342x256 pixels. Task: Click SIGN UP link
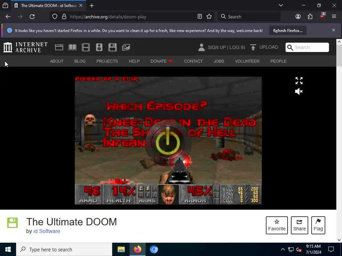point(216,47)
